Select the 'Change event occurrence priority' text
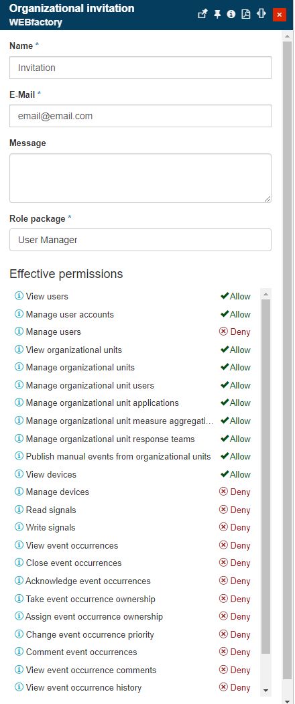 (90, 634)
